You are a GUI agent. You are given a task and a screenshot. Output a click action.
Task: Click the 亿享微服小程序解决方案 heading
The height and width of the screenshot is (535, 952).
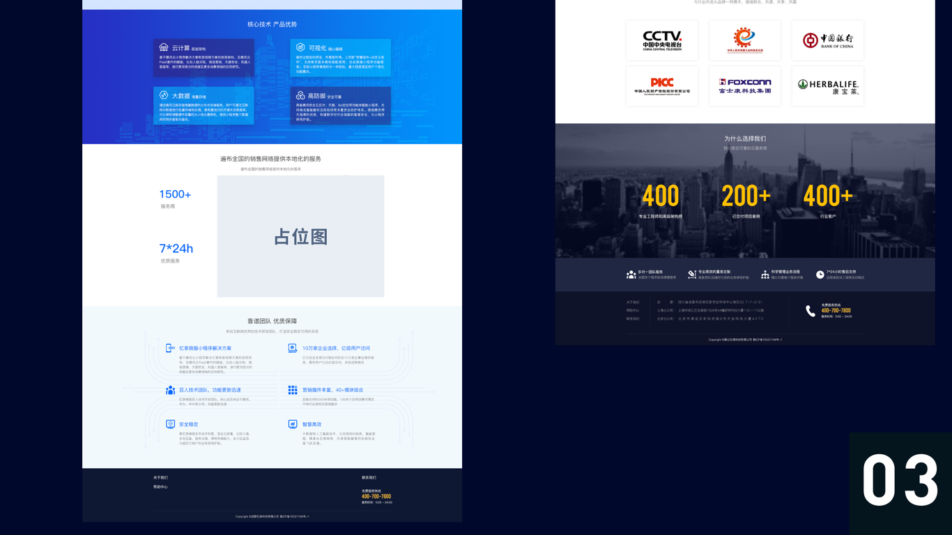pyautogui.click(x=205, y=348)
